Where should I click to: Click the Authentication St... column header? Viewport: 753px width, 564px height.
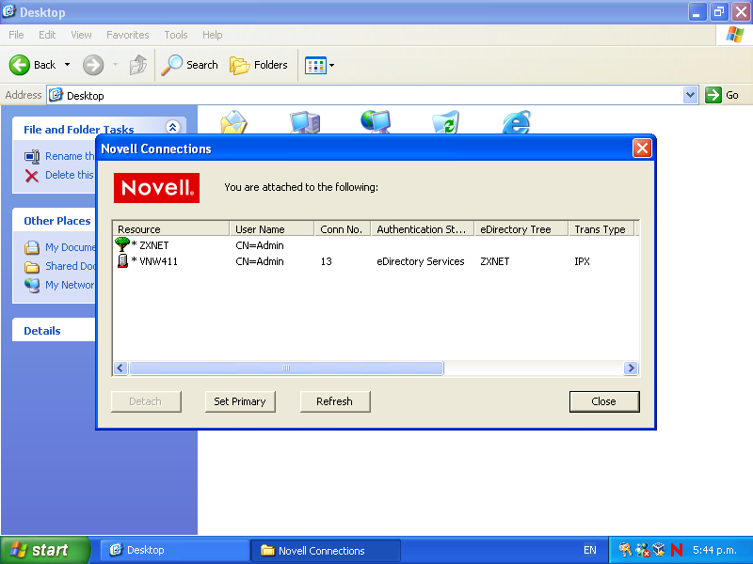tap(423, 228)
